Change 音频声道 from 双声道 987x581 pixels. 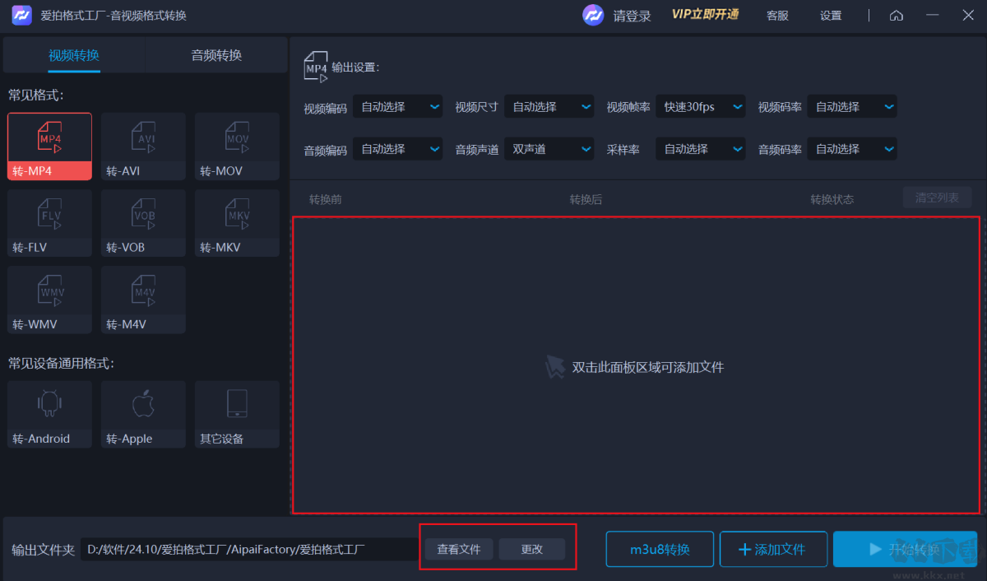(x=549, y=149)
